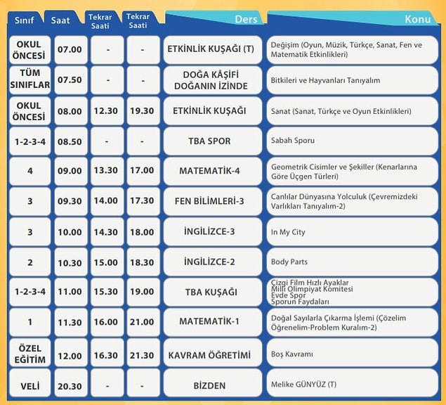Click the 13.30 repeat time cell
The height and width of the screenshot is (405, 446).
click(107, 171)
